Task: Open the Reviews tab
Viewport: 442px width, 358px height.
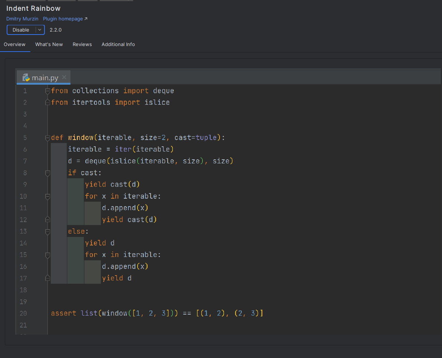Action: [x=82, y=44]
